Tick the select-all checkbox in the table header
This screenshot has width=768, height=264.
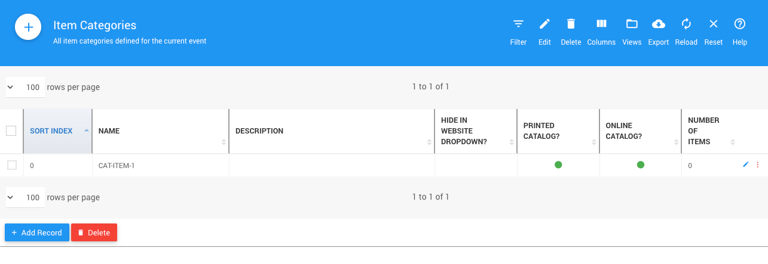(11, 131)
